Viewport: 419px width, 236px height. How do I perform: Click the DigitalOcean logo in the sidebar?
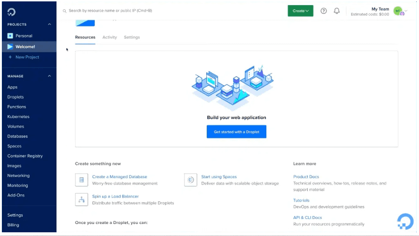tap(11, 12)
